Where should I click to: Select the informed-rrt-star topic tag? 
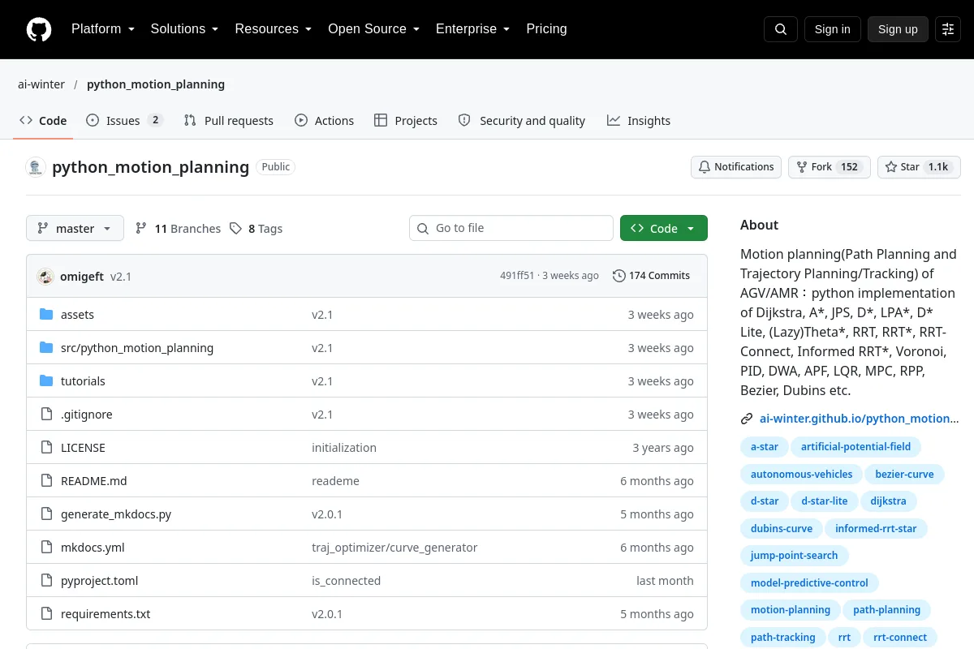(x=876, y=529)
